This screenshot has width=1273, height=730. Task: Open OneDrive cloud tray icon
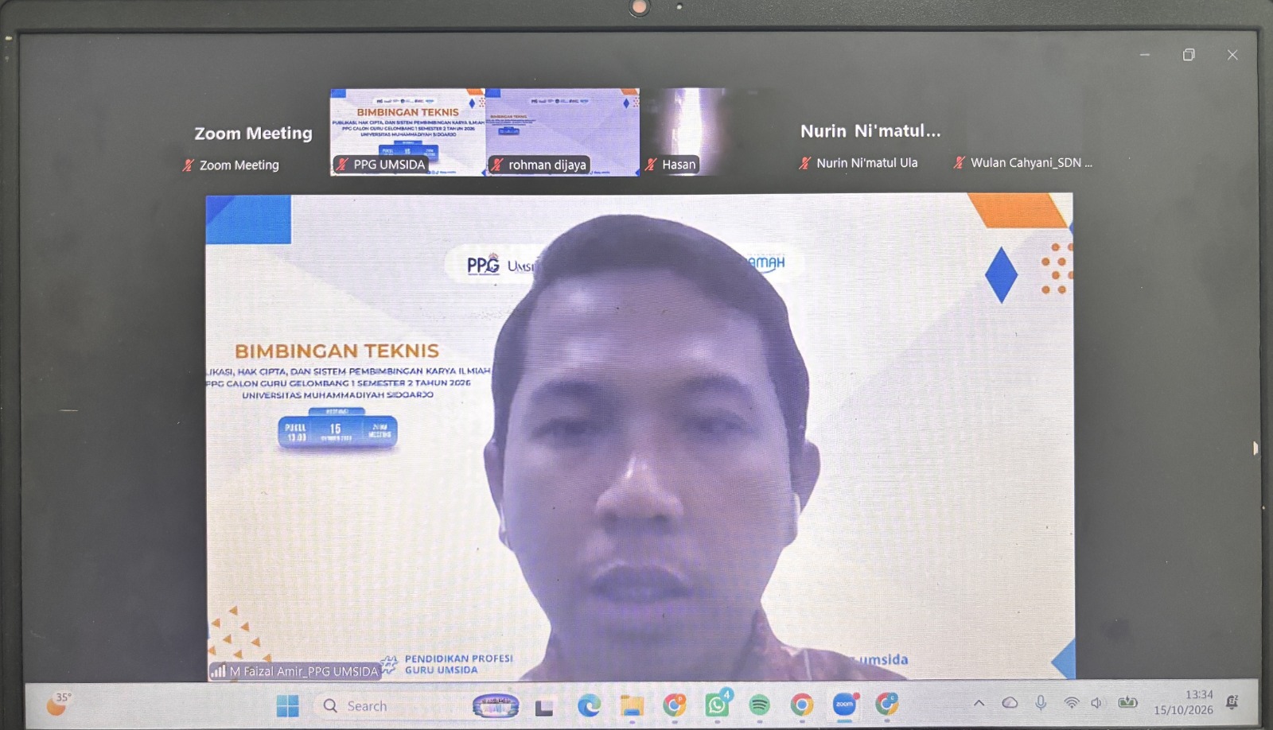coord(1010,703)
